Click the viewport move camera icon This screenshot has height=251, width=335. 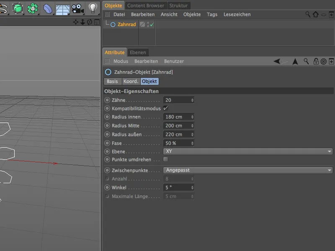(75, 22)
